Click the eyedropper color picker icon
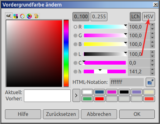 150,82
